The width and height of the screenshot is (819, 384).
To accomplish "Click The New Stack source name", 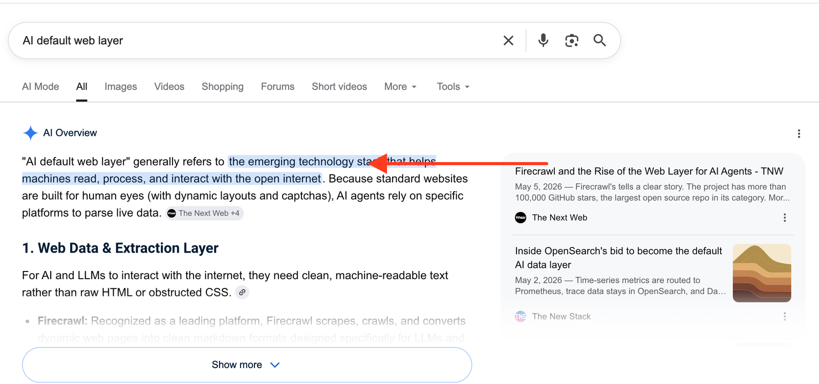I will pos(562,317).
